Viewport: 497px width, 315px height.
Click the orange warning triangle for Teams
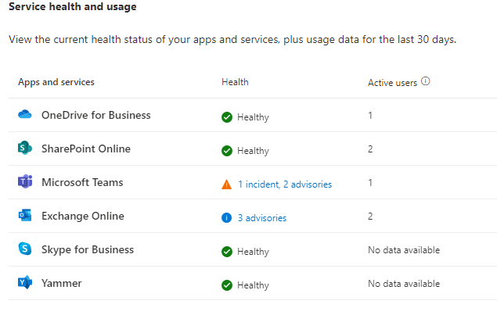(227, 184)
